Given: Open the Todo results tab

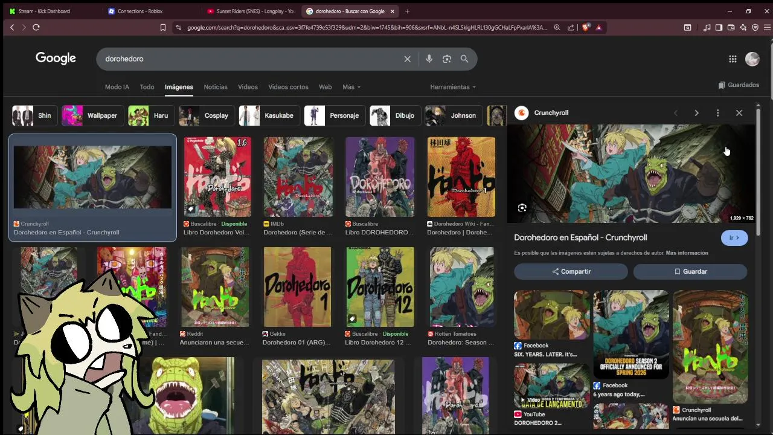Looking at the screenshot, I should [147, 87].
